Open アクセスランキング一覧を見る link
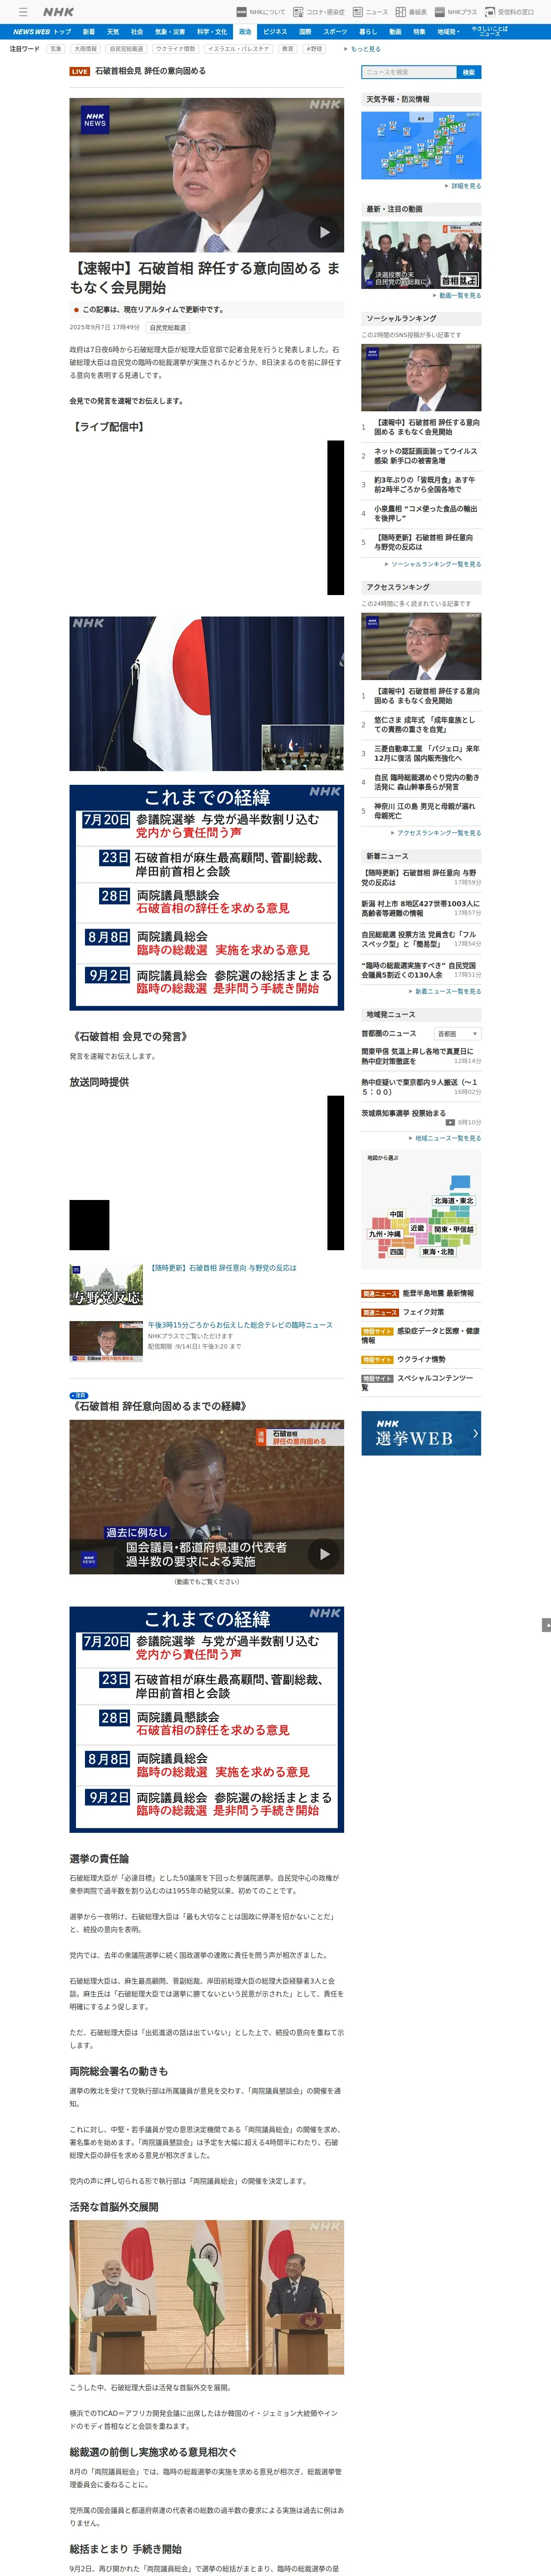This screenshot has width=551, height=2576. click(436, 832)
